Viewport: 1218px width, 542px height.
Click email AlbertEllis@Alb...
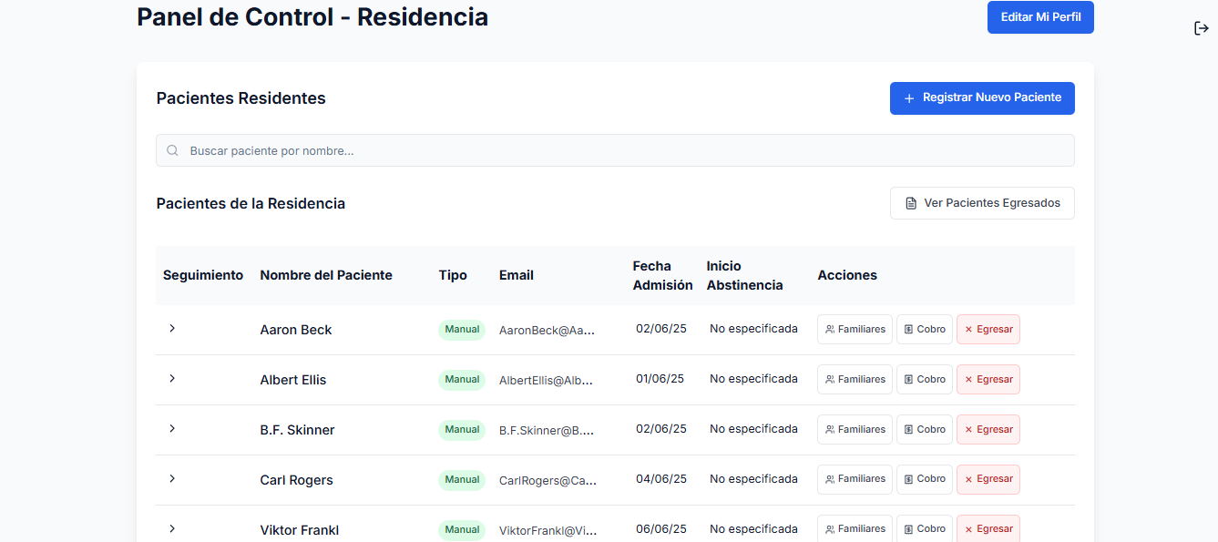click(x=547, y=381)
